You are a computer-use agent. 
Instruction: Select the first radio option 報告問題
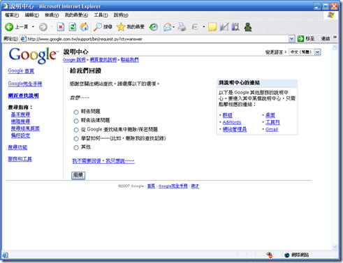click(76, 112)
